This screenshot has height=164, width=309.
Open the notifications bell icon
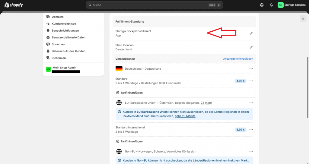(271, 5)
